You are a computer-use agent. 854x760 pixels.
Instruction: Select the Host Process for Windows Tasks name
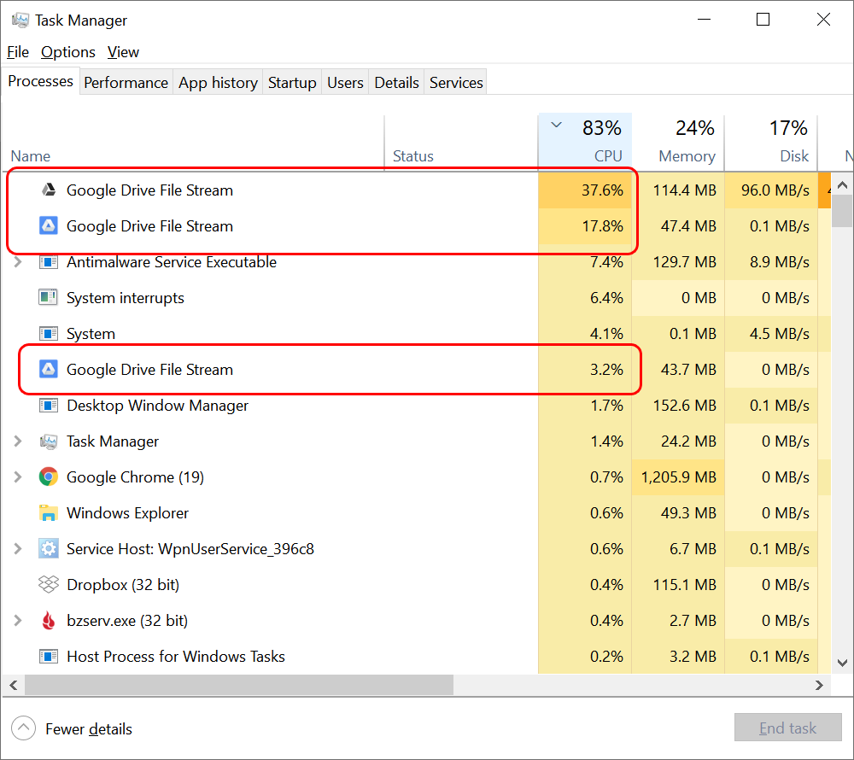176,657
